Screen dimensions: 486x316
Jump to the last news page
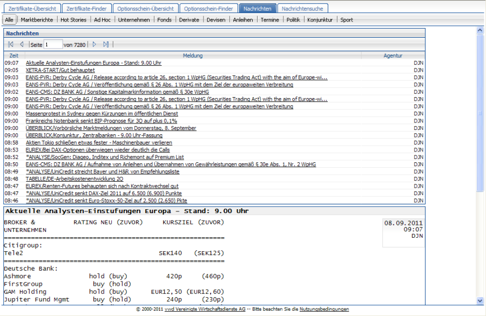tap(106, 44)
